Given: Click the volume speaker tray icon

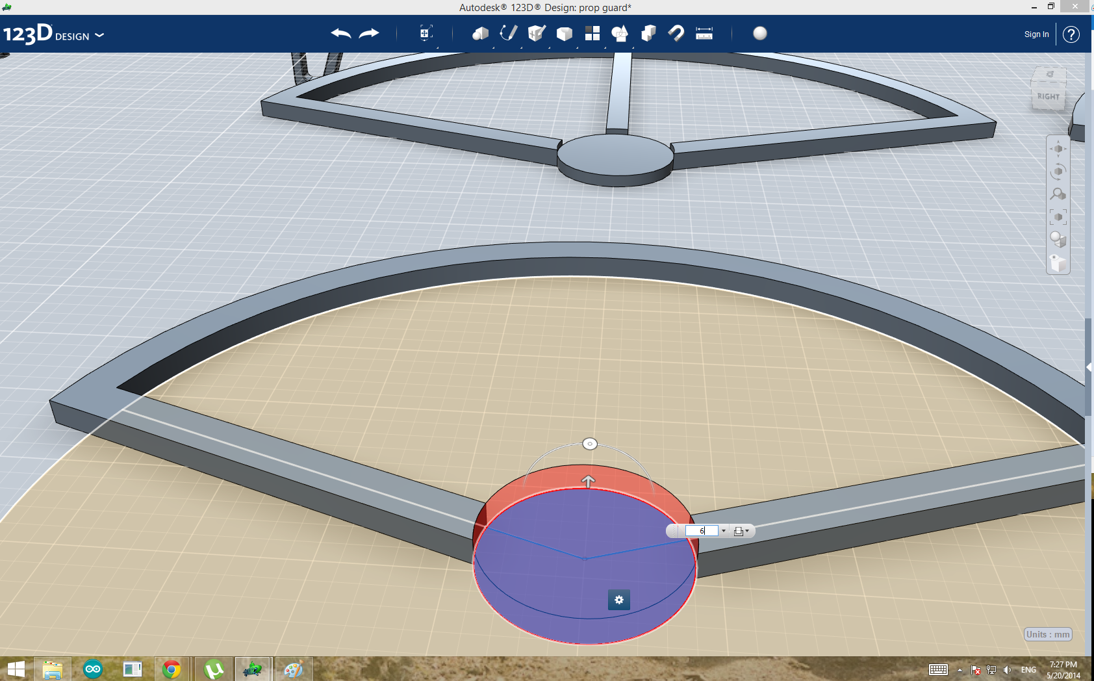Looking at the screenshot, I should click(1007, 670).
